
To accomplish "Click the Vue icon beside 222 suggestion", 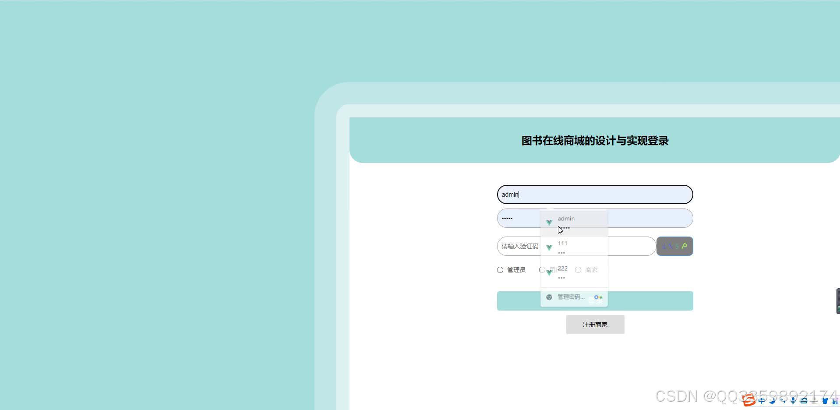I will coord(549,272).
